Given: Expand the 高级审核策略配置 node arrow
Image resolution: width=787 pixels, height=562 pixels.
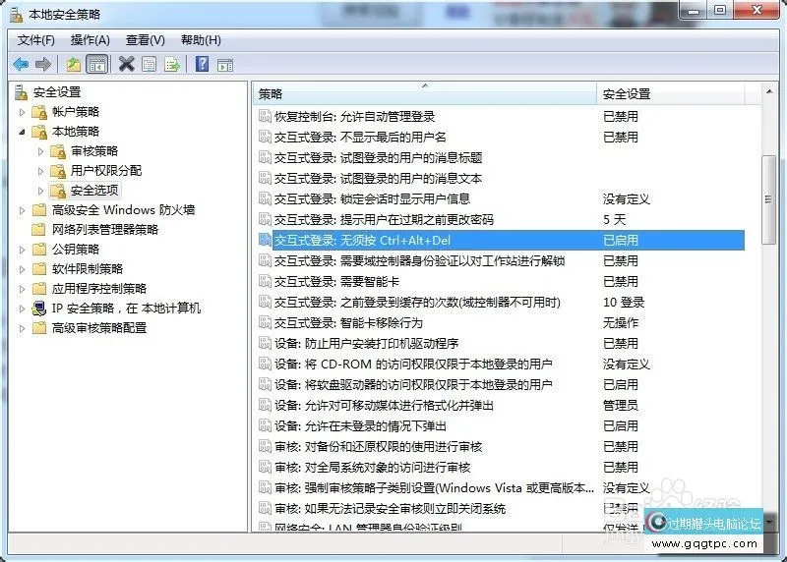Looking at the screenshot, I should coord(22,328).
